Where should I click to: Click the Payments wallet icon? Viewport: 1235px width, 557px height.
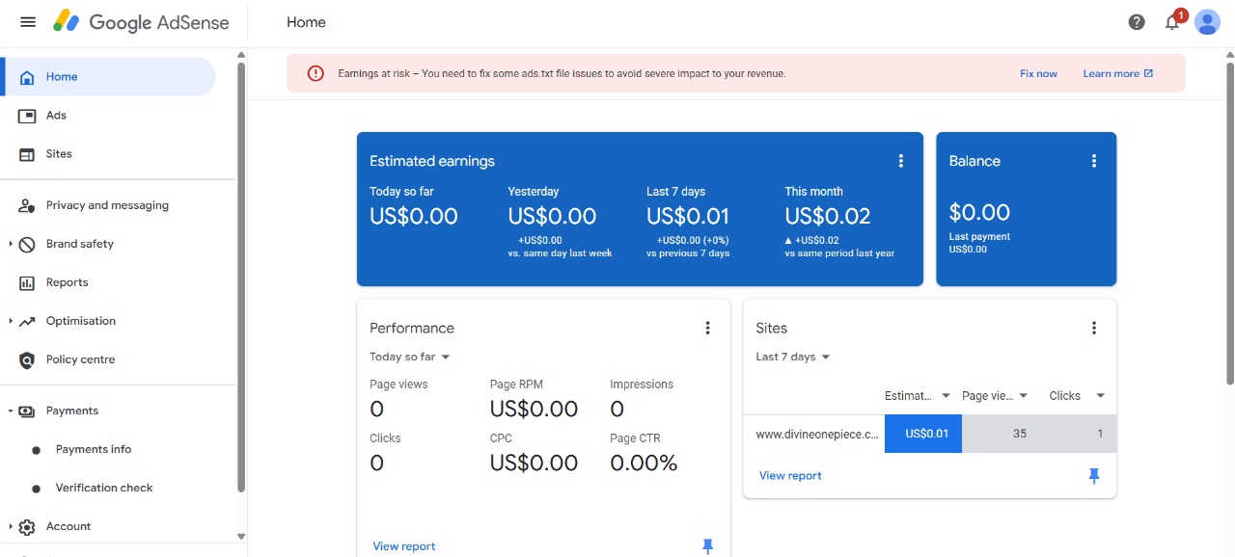(27, 411)
